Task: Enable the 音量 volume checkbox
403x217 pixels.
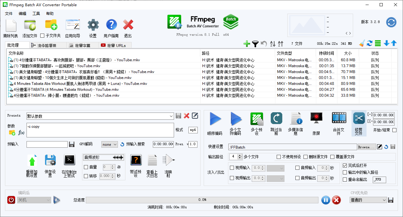Action: (x=86, y=167)
